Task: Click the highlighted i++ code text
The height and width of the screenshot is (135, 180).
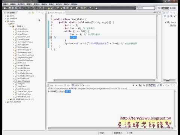Action: [x=73, y=37]
